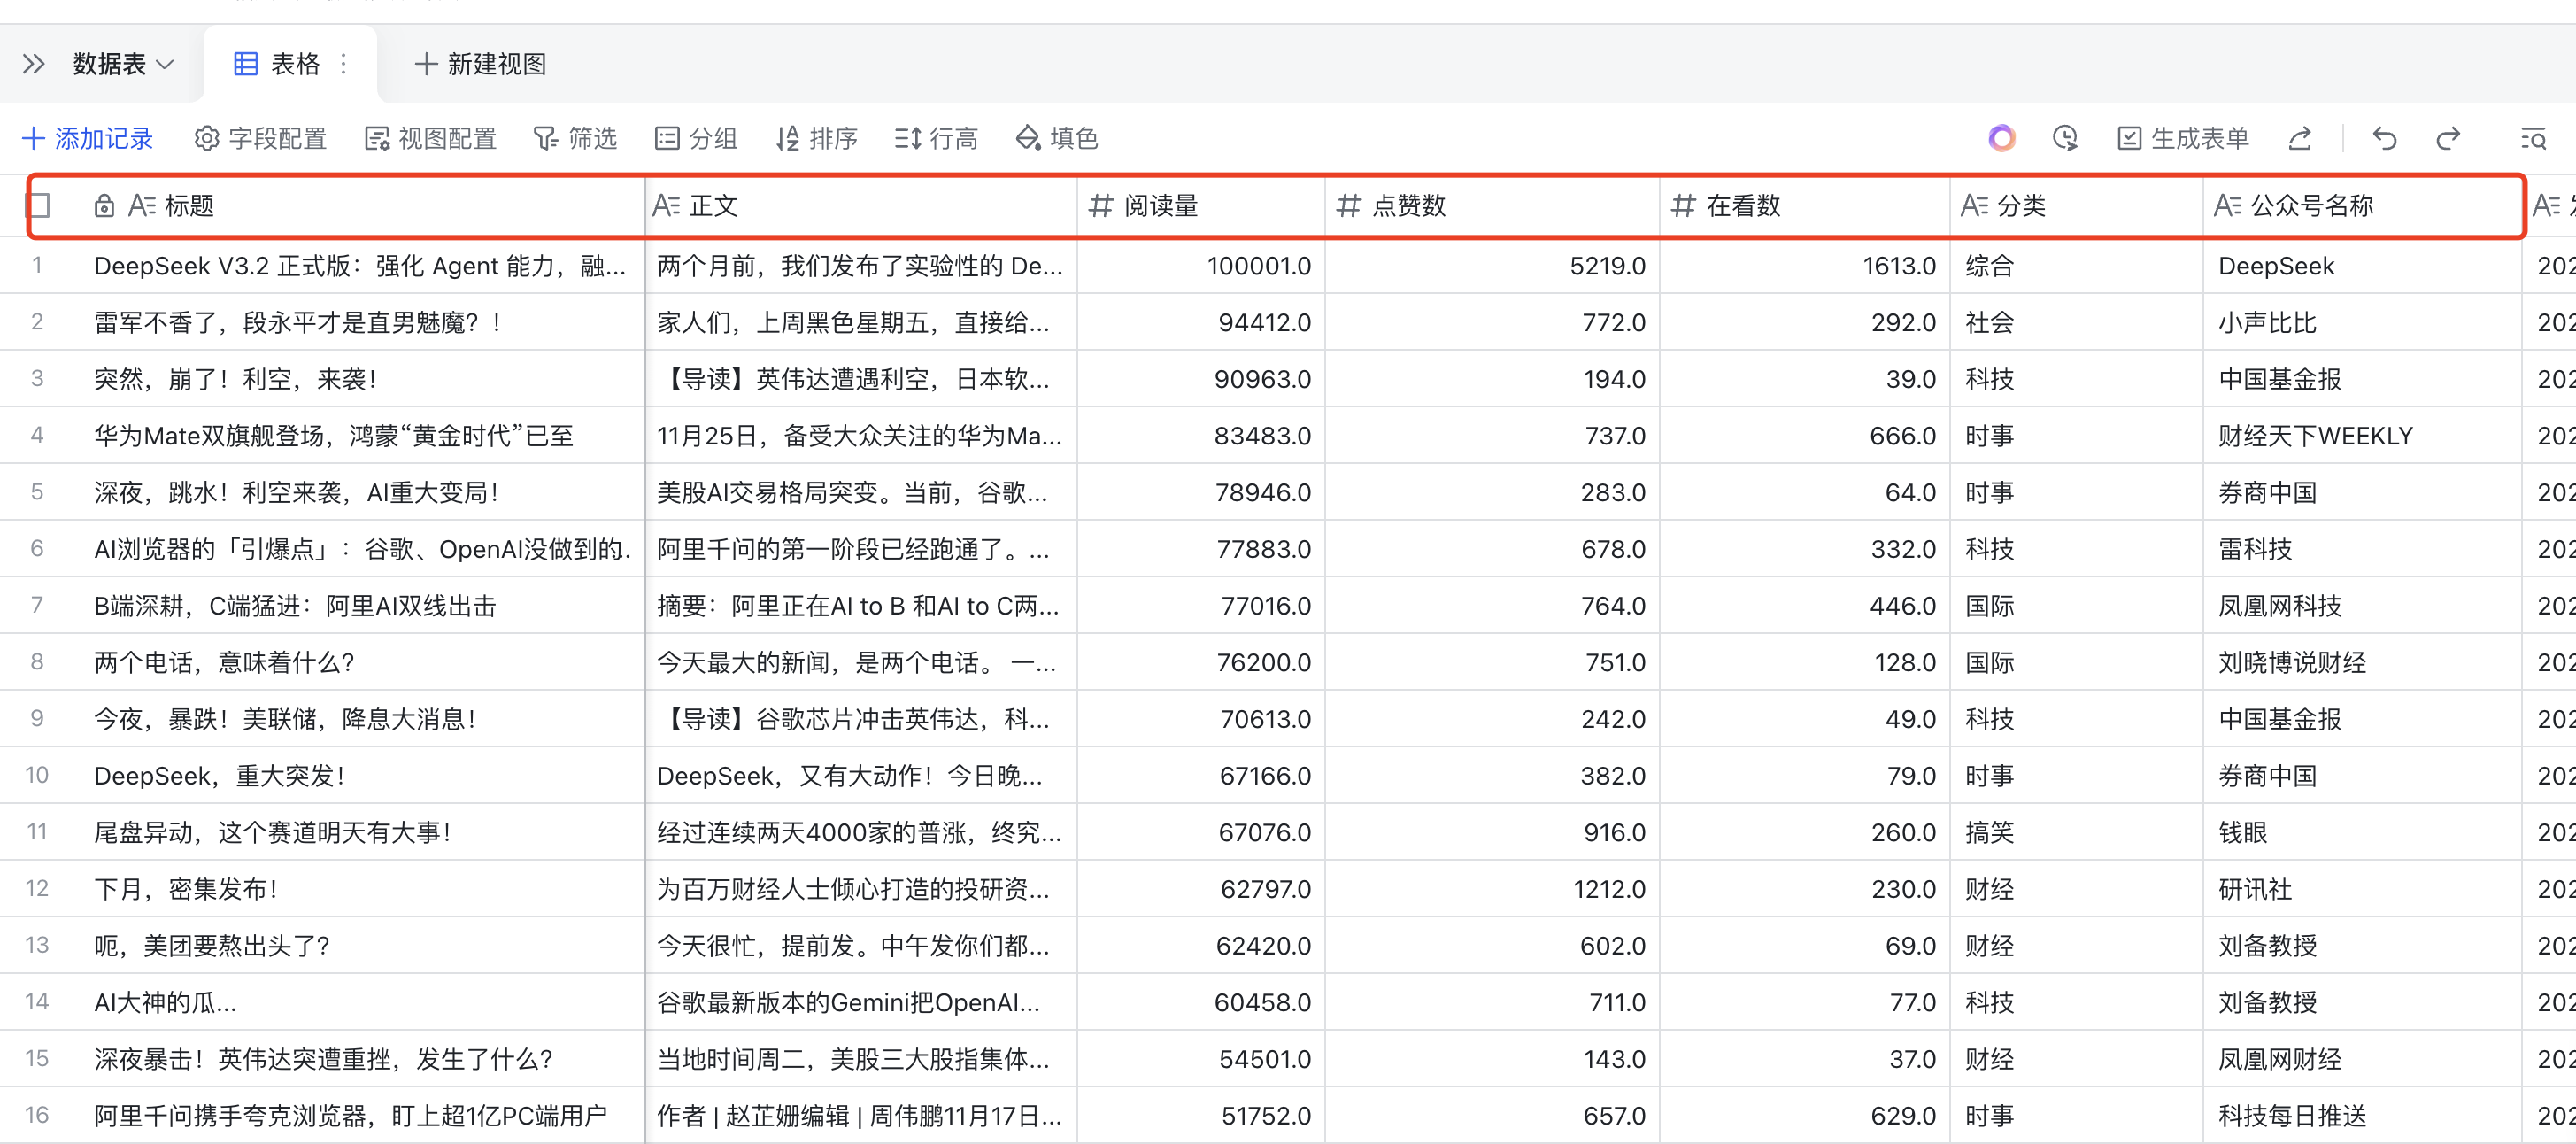Open the AI assistant (colorful circle icon)
Screen dimensions: 2576x1144
pyautogui.click(x=2000, y=138)
